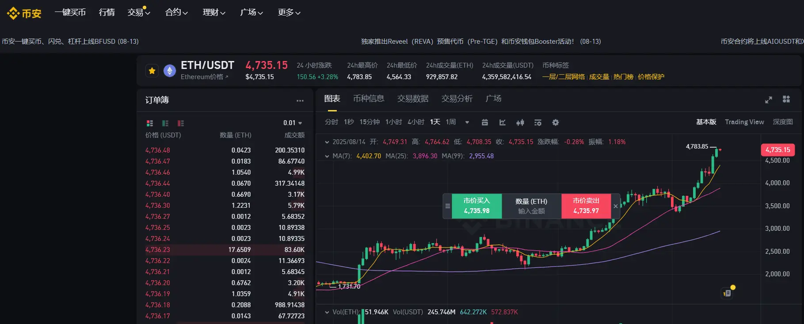This screenshot has height=324, width=804.
Task: Open the Reveel (REVA) Pre-TGE announcement
Action: coord(481,42)
